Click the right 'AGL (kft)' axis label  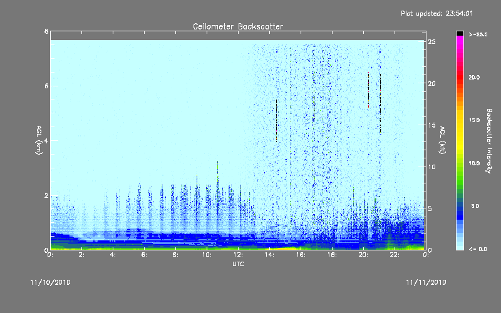click(x=442, y=140)
